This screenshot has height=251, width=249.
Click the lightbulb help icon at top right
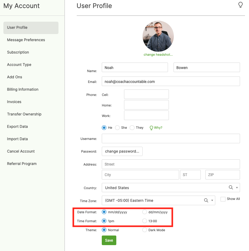(x=240, y=5)
